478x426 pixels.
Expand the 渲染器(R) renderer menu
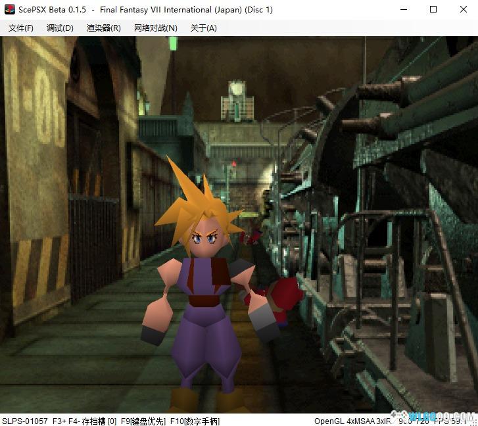click(103, 28)
